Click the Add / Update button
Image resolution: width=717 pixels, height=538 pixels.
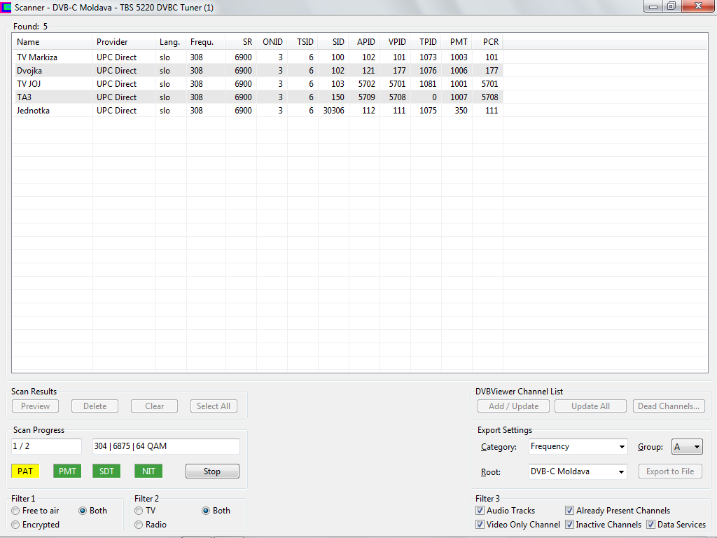click(513, 406)
